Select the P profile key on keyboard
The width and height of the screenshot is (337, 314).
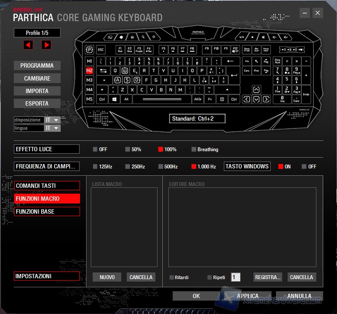[90, 50]
